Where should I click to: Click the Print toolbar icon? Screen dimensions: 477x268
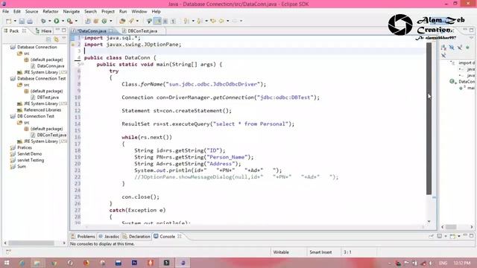tap(30, 21)
